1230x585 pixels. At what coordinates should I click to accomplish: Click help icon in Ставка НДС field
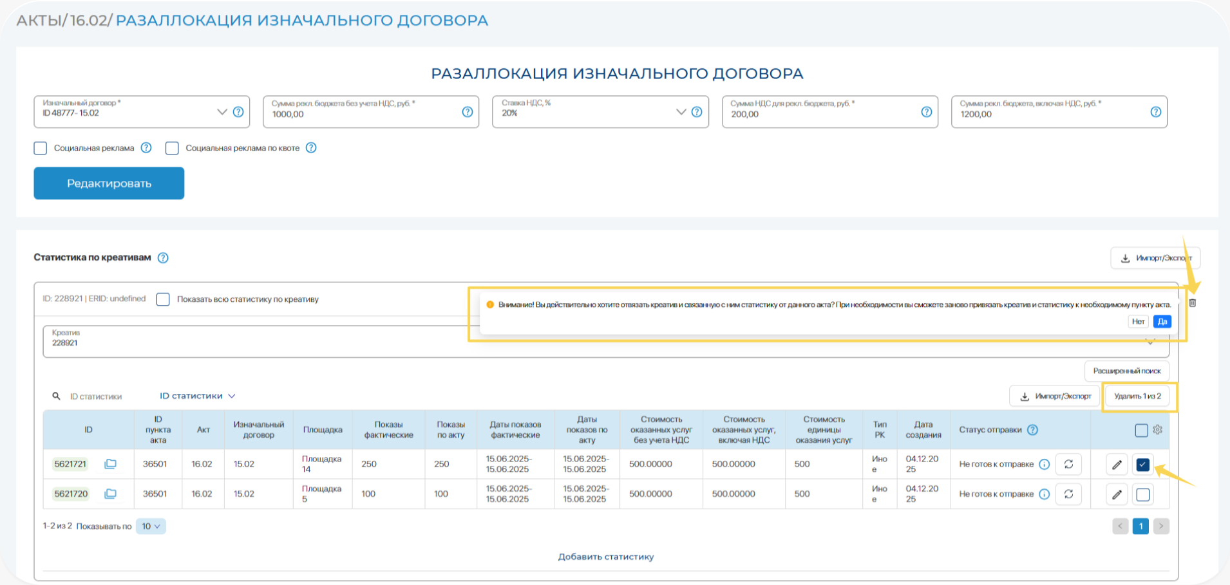(697, 112)
